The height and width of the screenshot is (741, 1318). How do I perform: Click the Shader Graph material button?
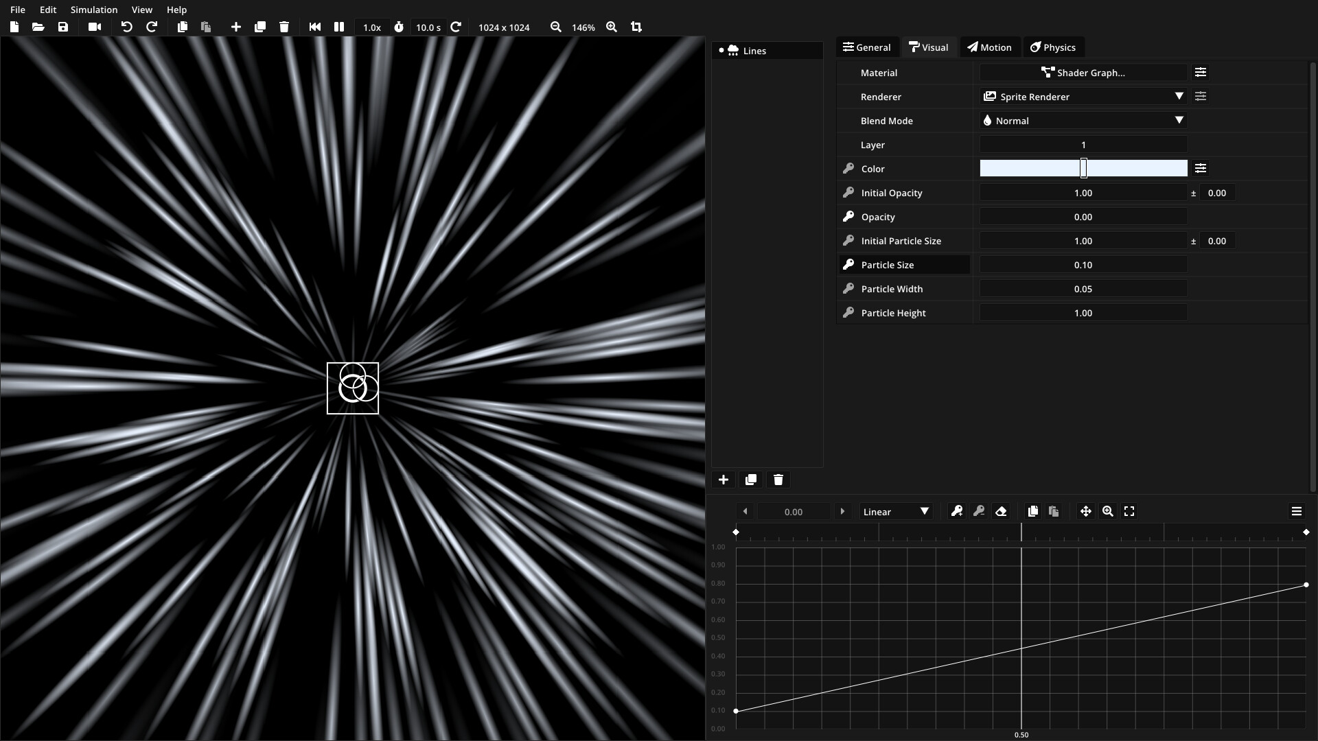coord(1083,73)
